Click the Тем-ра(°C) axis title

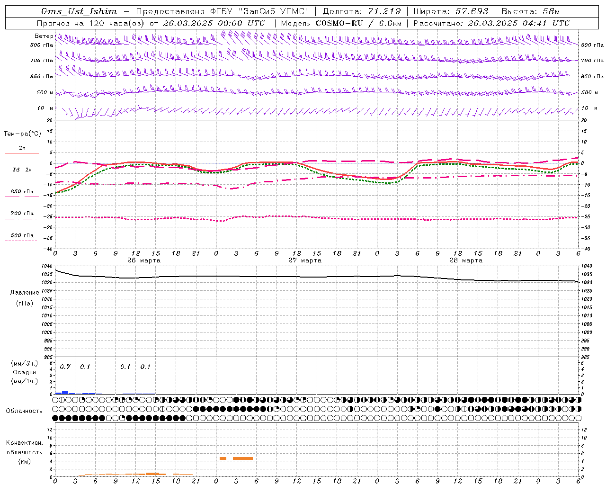(22, 134)
